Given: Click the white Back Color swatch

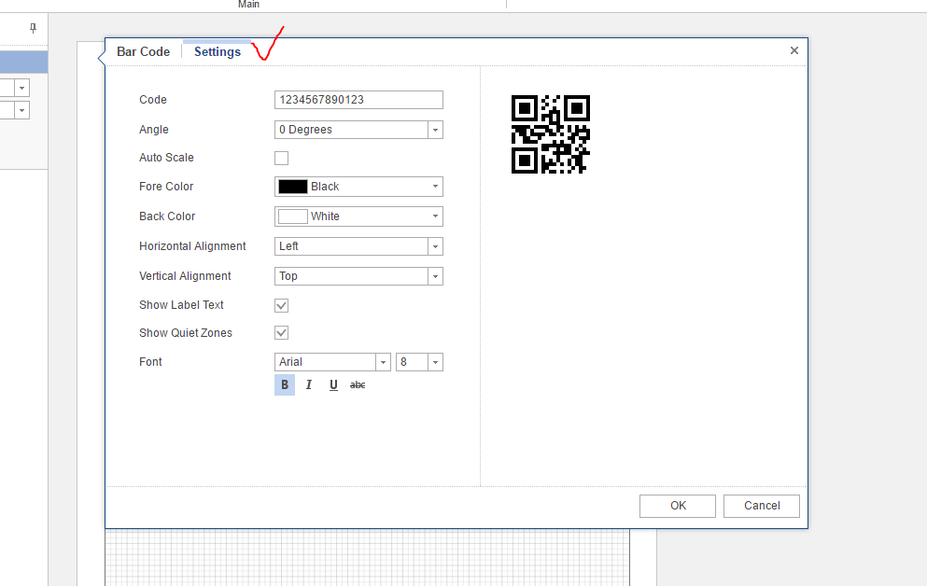Looking at the screenshot, I should [x=292, y=216].
